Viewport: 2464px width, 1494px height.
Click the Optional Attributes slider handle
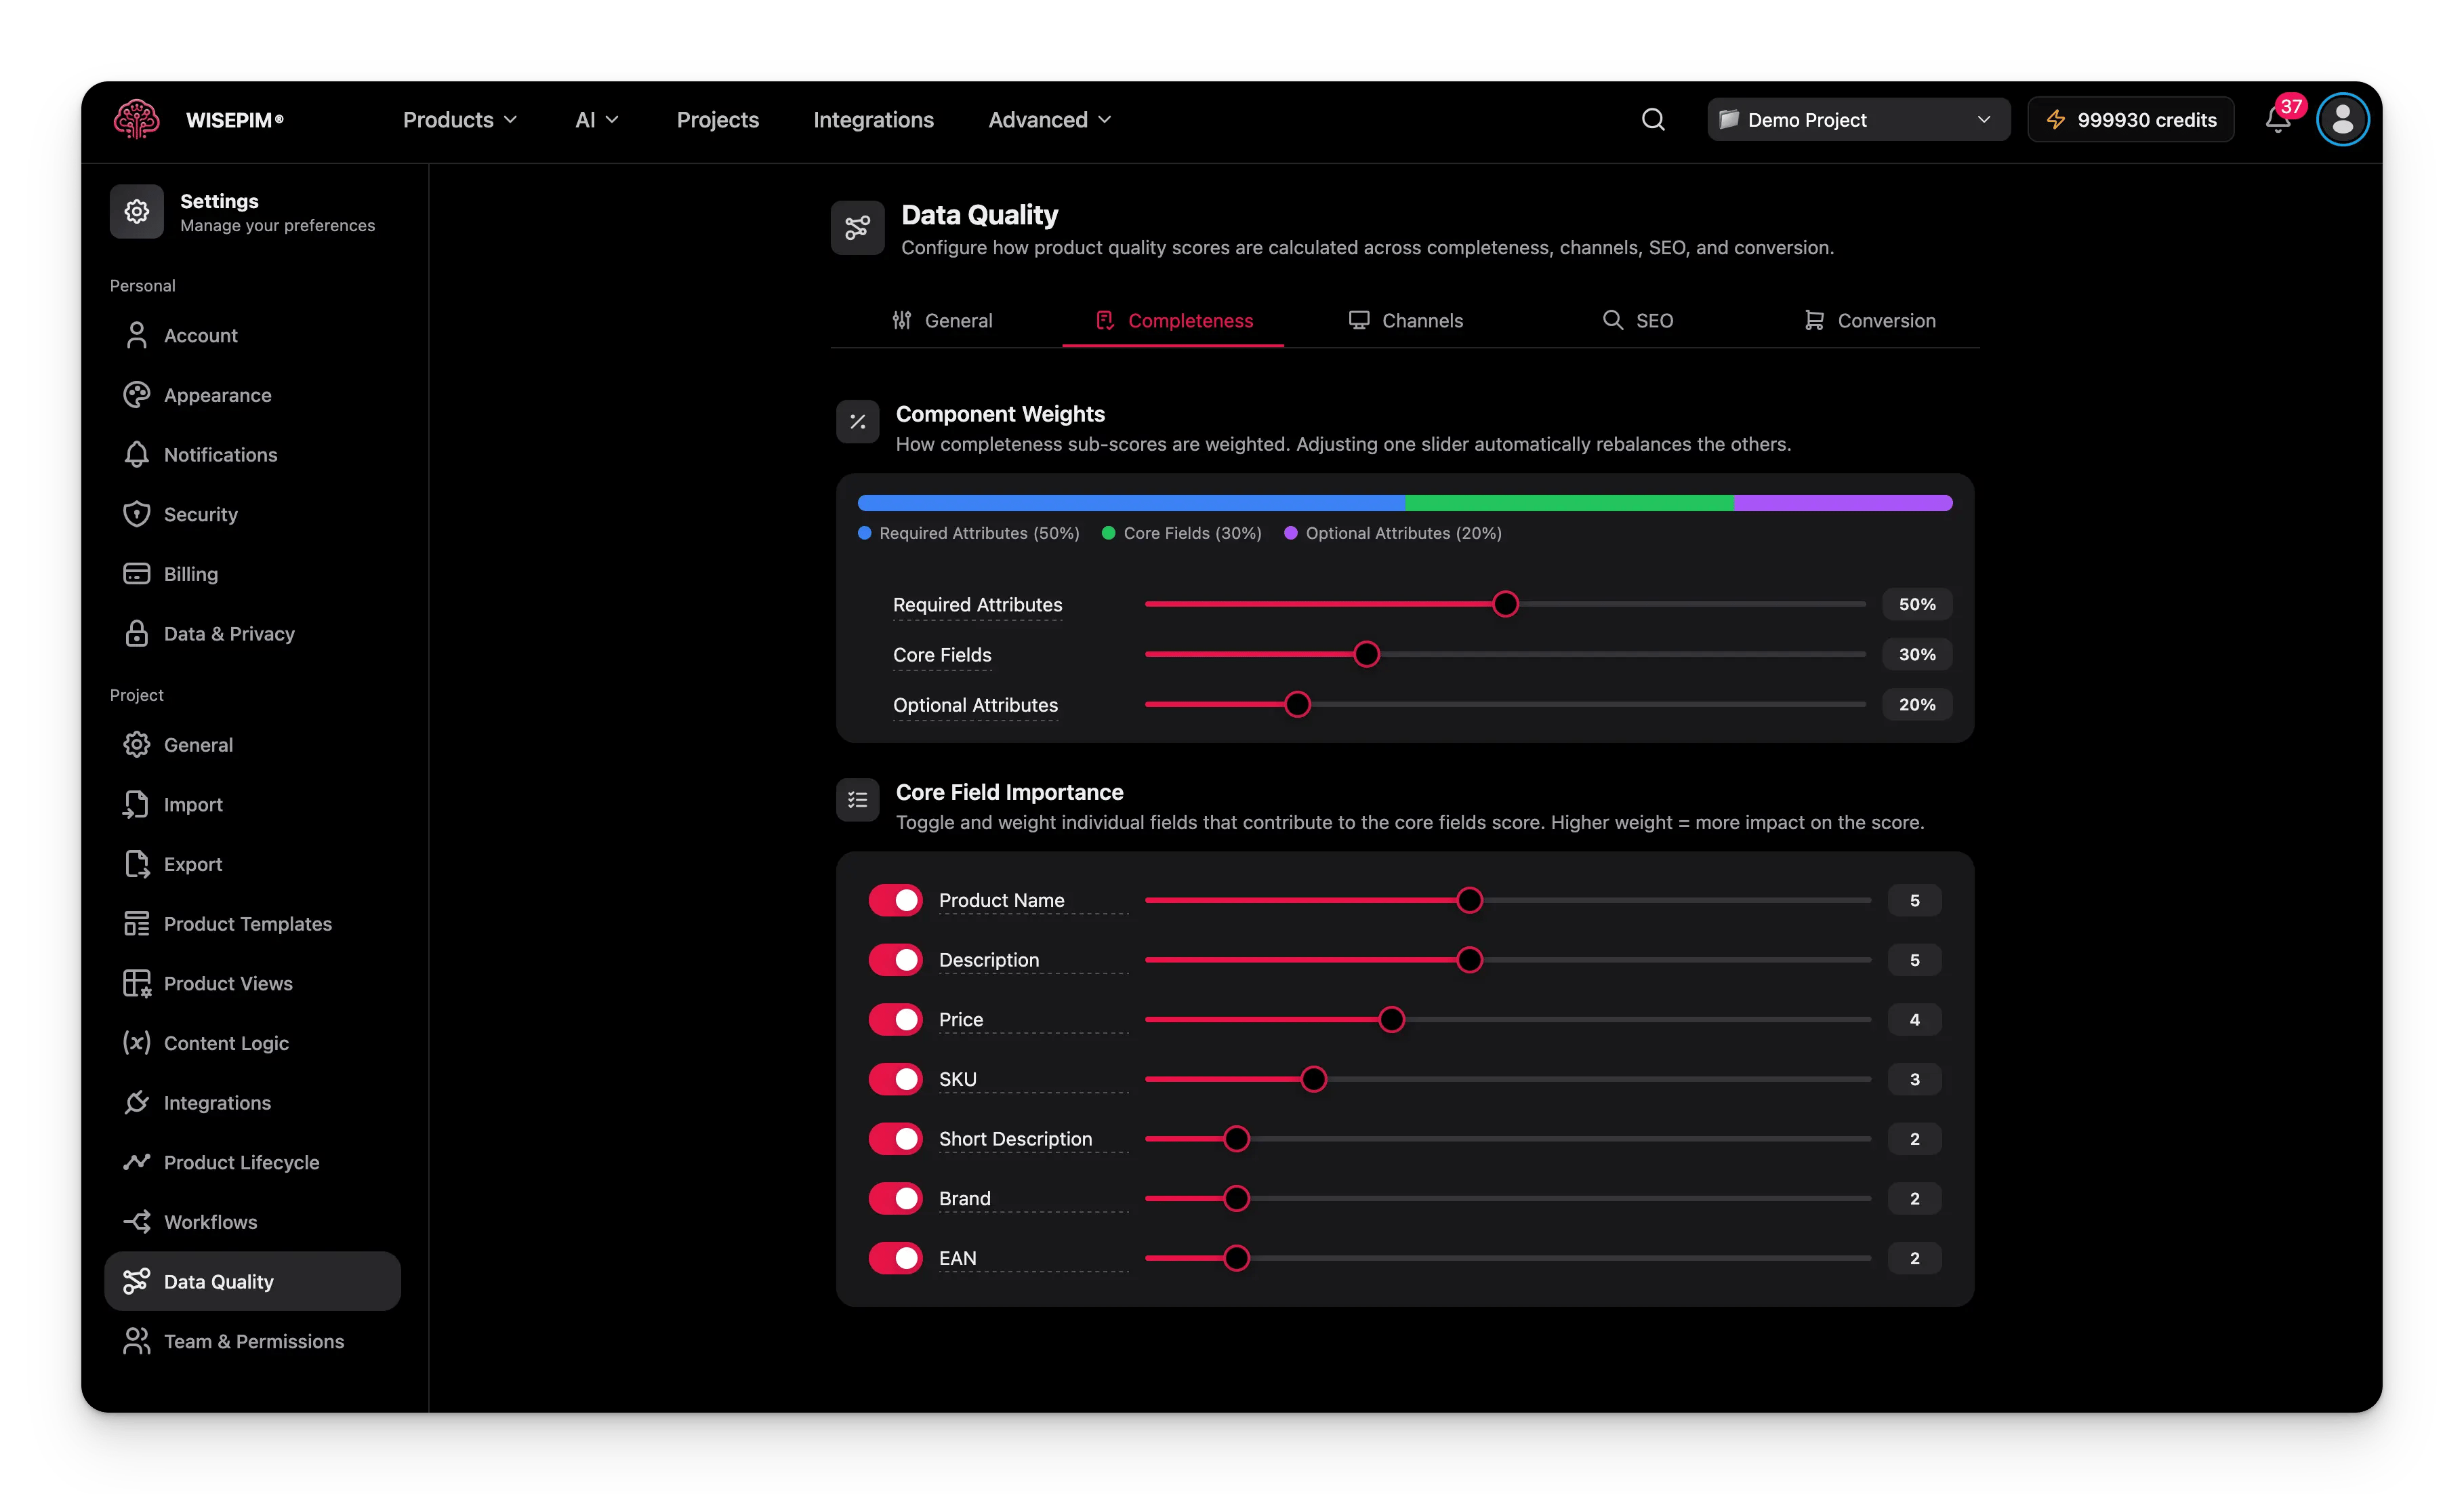[x=1297, y=705]
